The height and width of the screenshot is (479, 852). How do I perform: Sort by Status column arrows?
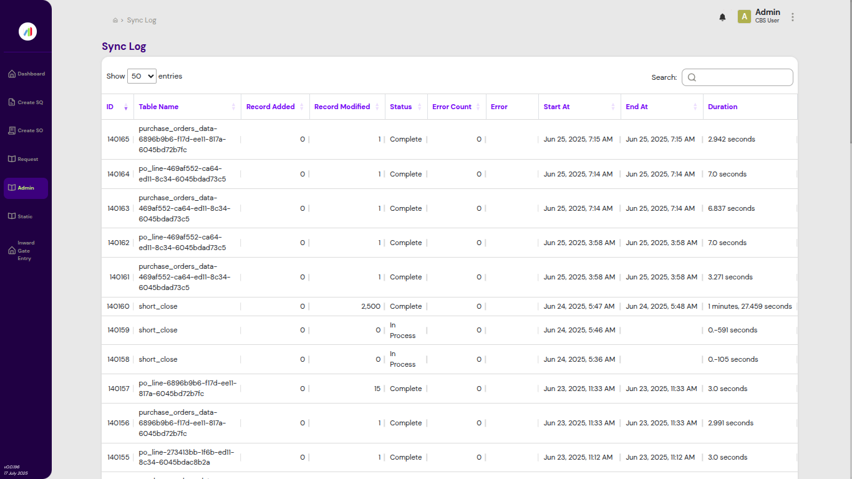420,107
